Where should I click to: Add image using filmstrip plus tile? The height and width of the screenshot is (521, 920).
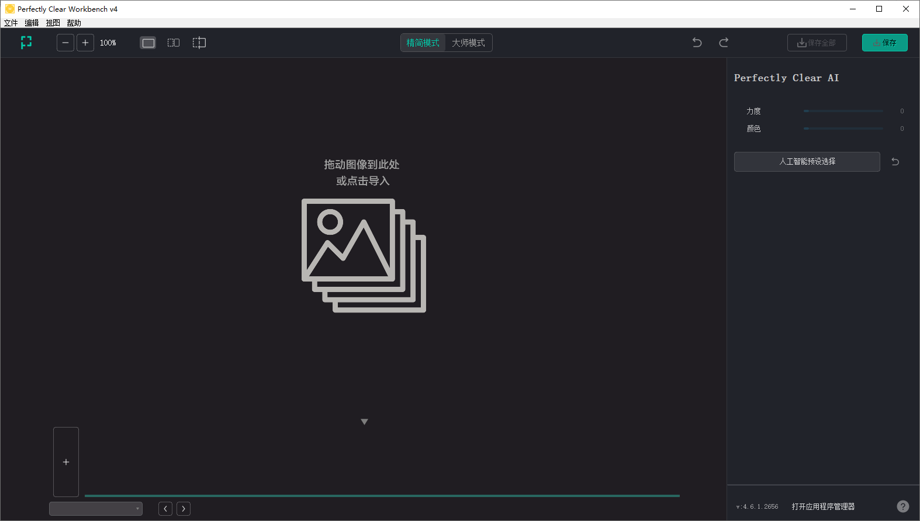point(66,462)
